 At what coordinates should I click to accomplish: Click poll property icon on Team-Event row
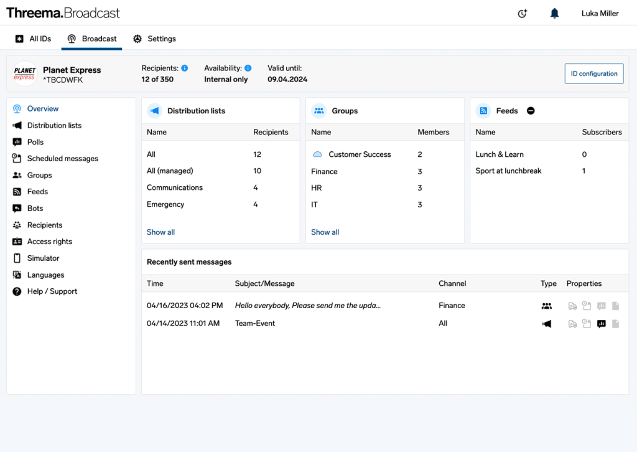click(x=602, y=324)
